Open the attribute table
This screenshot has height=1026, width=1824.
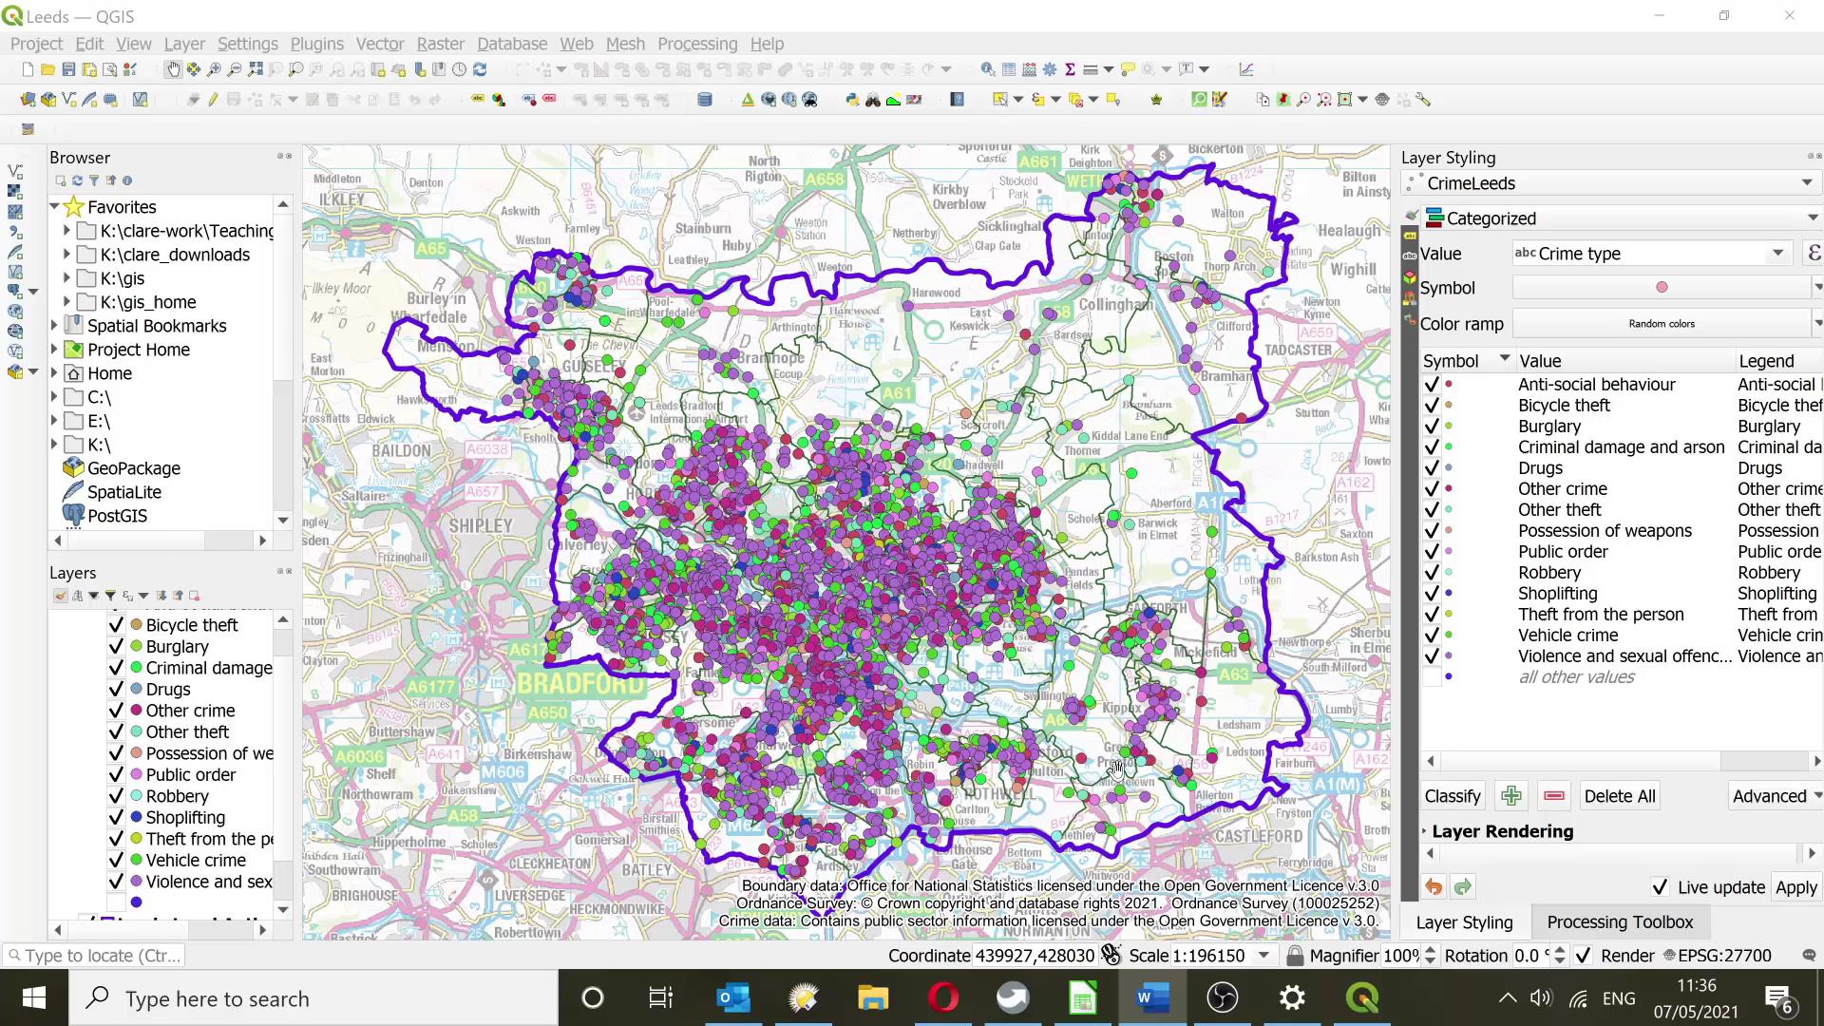(1008, 68)
